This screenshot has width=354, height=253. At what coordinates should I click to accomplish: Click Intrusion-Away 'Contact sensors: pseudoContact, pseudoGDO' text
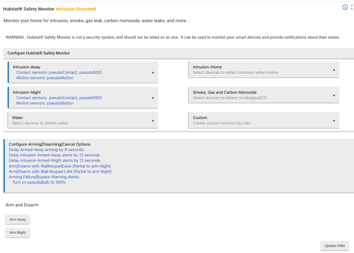click(59, 72)
